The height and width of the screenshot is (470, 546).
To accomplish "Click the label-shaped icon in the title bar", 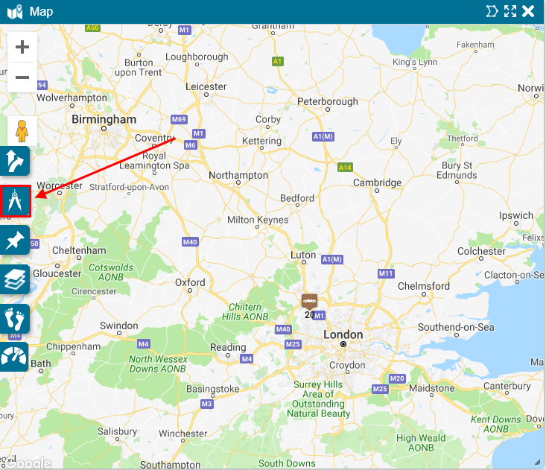I will pos(492,11).
